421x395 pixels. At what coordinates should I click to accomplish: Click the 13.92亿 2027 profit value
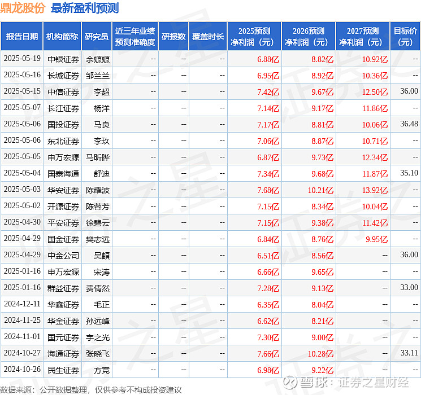tap(375, 190)
